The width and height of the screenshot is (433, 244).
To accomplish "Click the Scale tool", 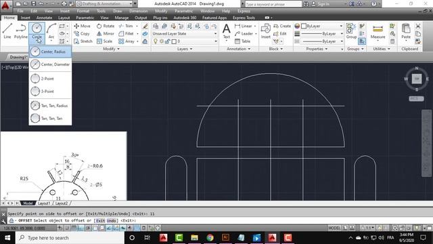I will 104,41.
